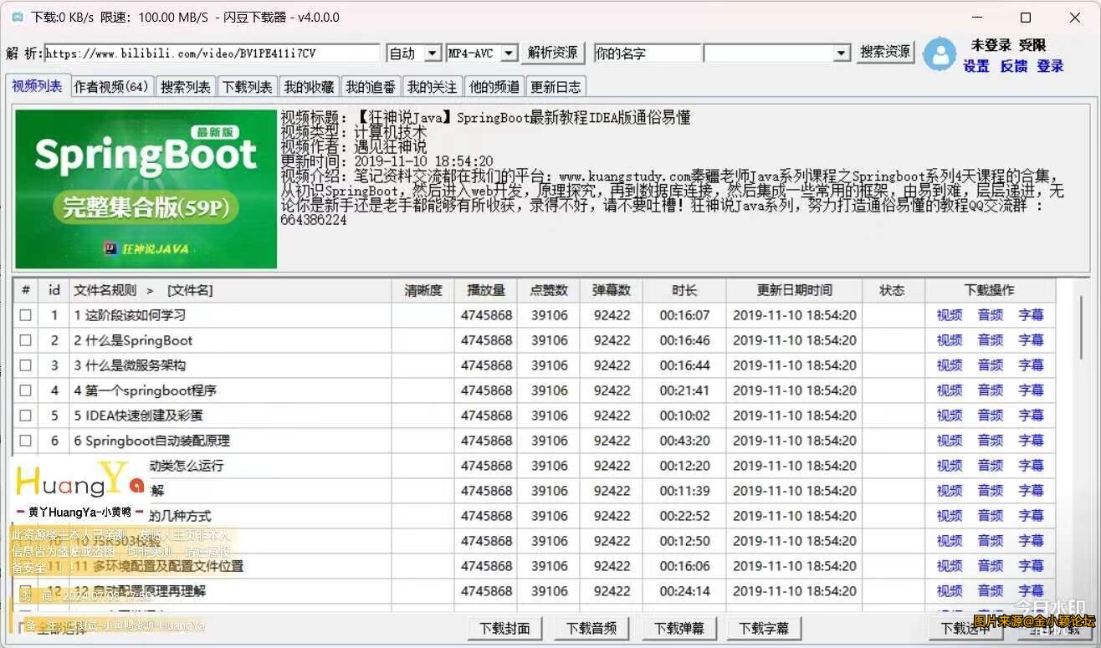This screenshot has width=1101, height=648.
Task: Click the 弹幕数 column header
Action: 612,290
